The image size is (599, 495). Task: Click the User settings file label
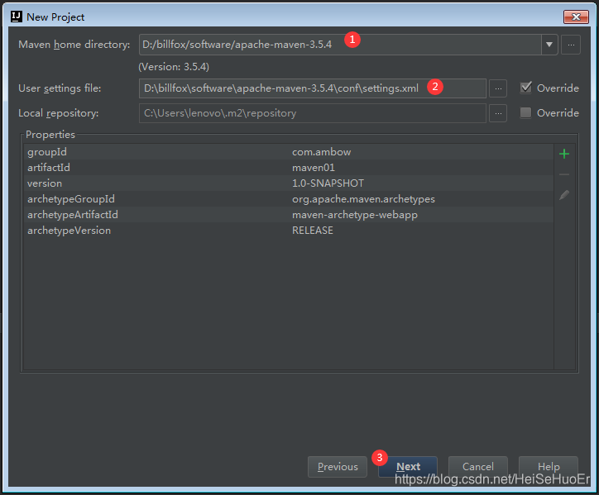click(60, 88)
